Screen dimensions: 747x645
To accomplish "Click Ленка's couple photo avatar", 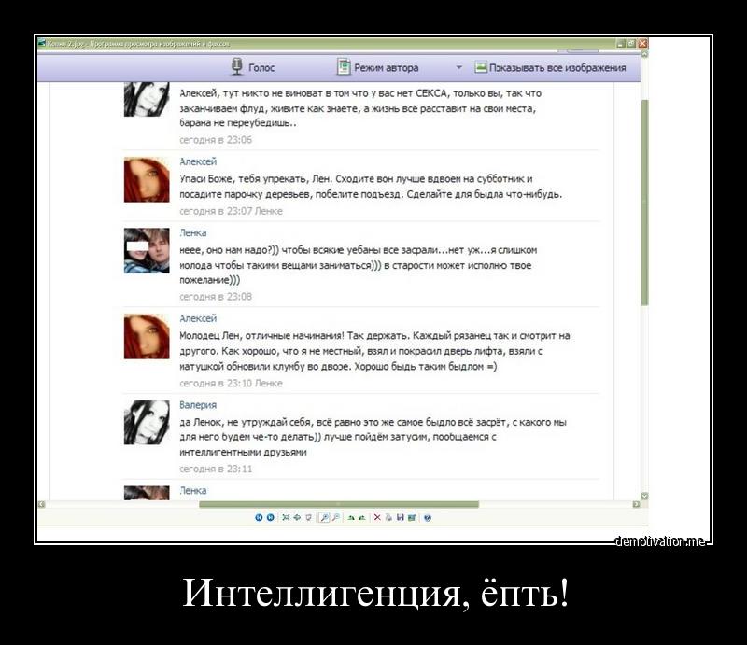I will click(147, 250).
